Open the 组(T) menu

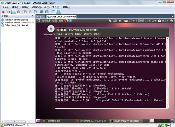pos(47,7)
